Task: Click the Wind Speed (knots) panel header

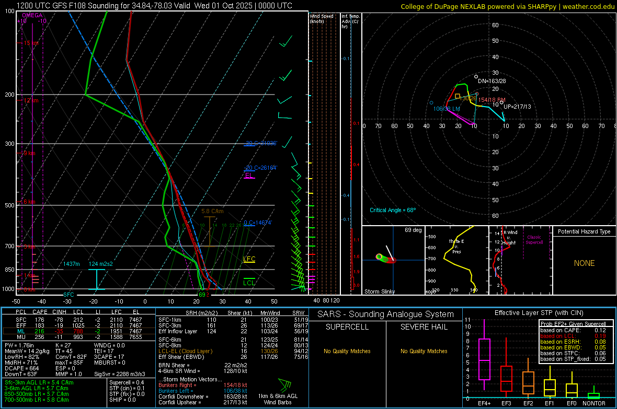Action: click(x=322, y=18)
